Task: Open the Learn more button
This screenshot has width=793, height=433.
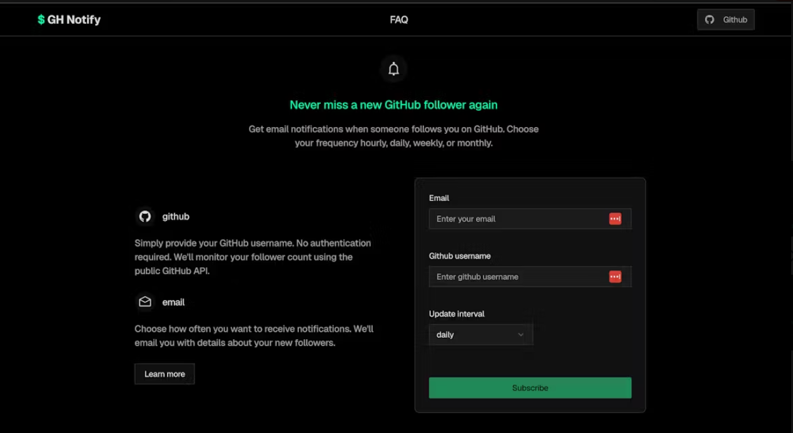Action: point(164,374)
